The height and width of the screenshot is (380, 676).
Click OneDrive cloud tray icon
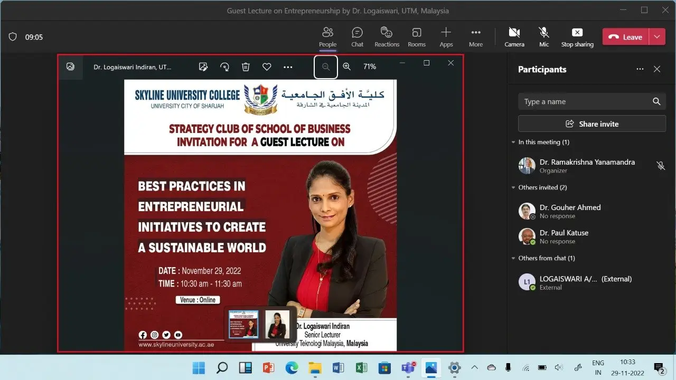pyautogui.click(x=492, y=367)
